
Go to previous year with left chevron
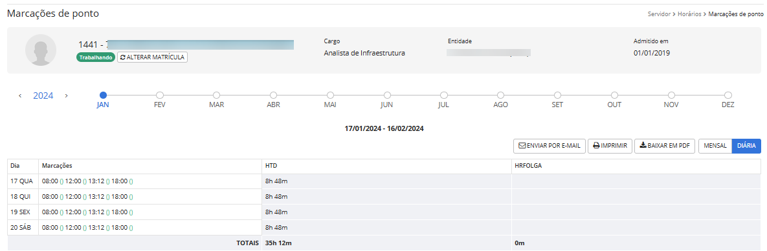pos(20,96)
